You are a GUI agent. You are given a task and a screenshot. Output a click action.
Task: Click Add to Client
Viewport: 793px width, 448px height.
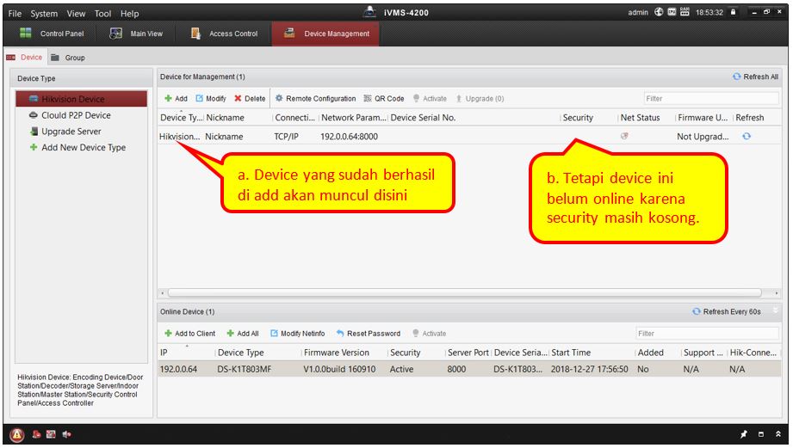(189, 334)
